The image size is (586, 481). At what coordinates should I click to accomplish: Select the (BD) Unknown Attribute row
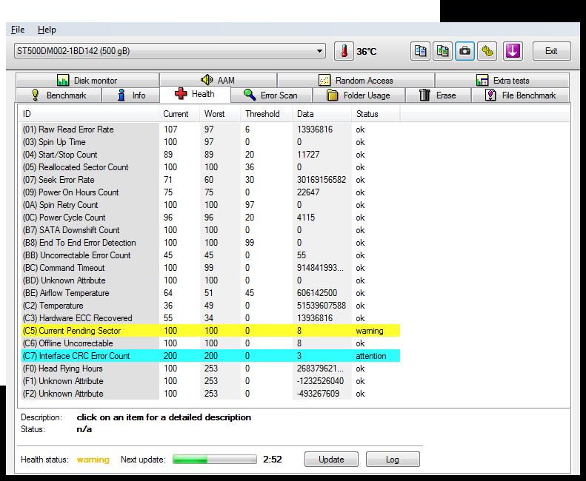click(x=211, y=280)
